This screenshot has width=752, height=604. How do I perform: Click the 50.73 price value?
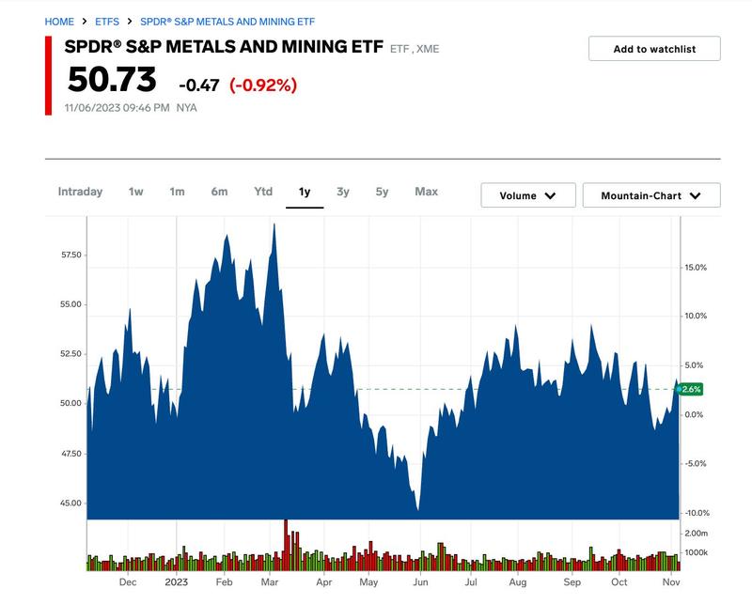(112, 79)
